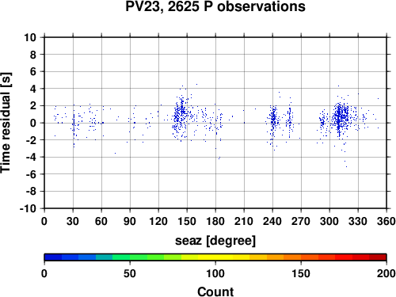Click the colorbar tick label 50

130,273
